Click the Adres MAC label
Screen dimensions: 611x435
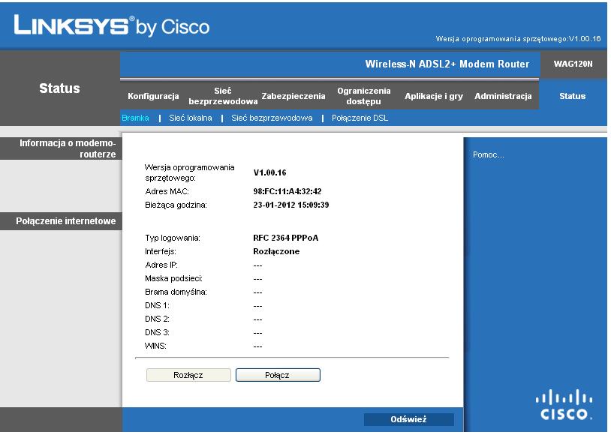pos(167,191)
